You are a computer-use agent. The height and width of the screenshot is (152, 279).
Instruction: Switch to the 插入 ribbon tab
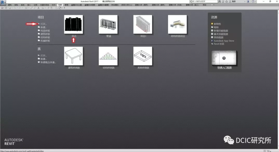[29, 5]
